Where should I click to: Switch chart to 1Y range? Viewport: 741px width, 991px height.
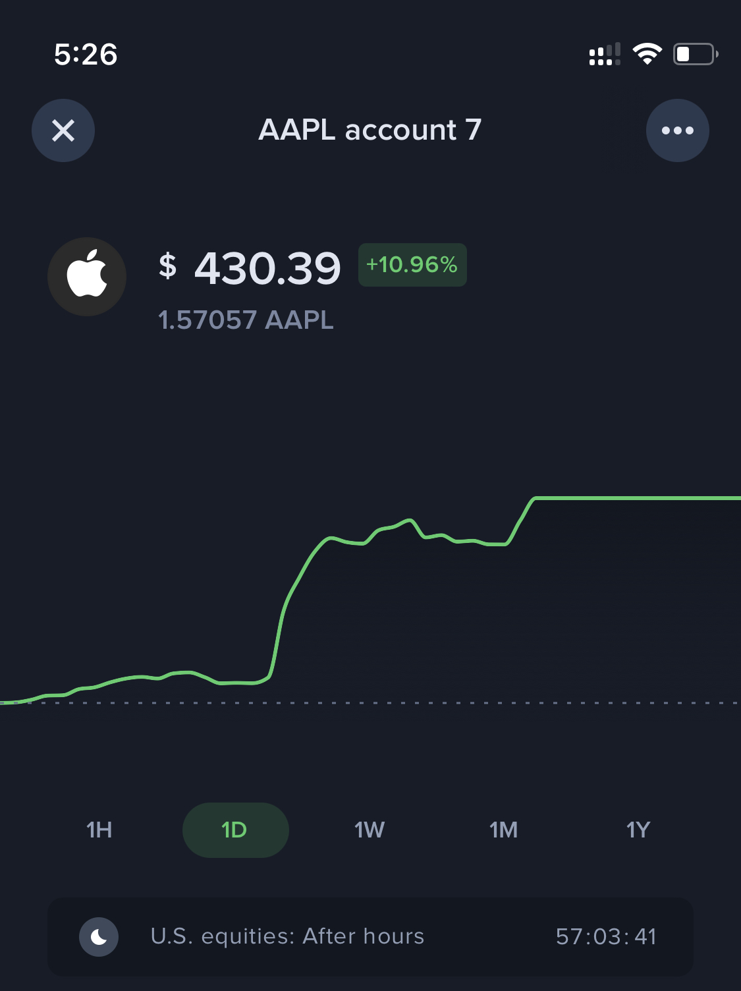(638, 830)
